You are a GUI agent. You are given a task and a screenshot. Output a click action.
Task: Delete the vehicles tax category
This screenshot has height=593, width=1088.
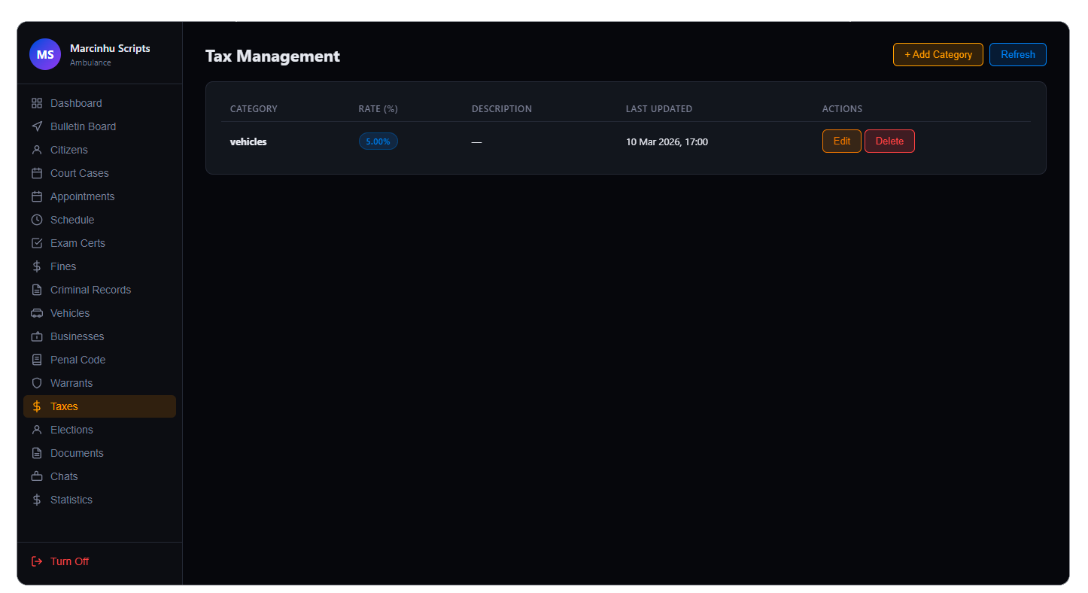889,141
